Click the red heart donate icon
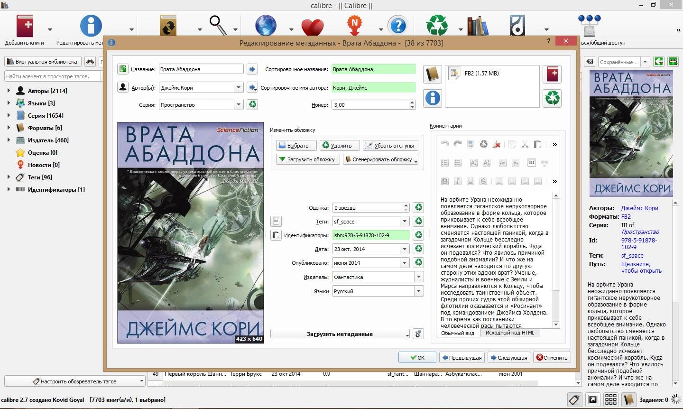Screen dimensions: 683x409 (x=312, y=27)
